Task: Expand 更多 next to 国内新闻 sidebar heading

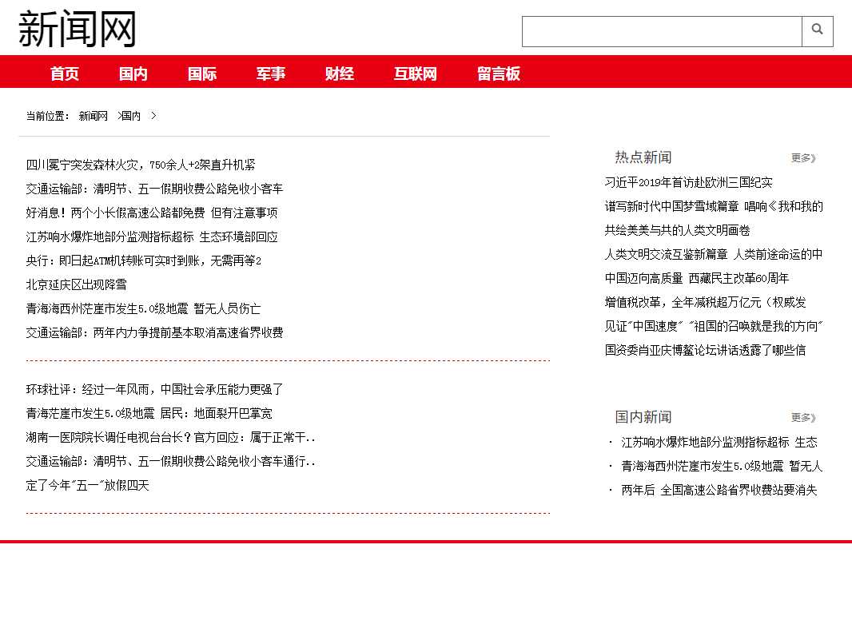Action: click(x=803, y=418)
